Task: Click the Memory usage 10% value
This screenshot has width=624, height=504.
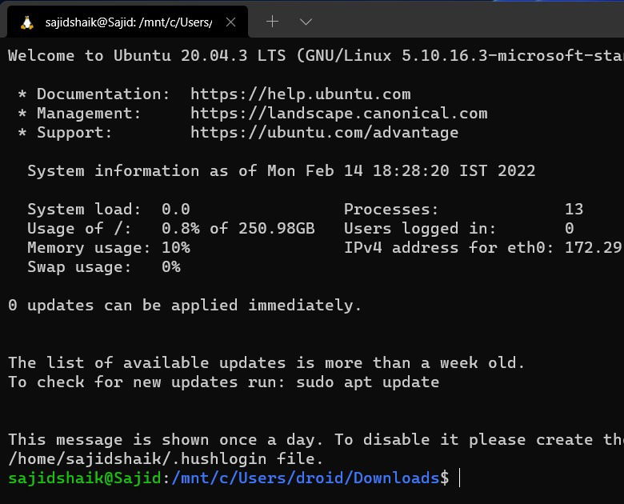Action: [176, 248]
